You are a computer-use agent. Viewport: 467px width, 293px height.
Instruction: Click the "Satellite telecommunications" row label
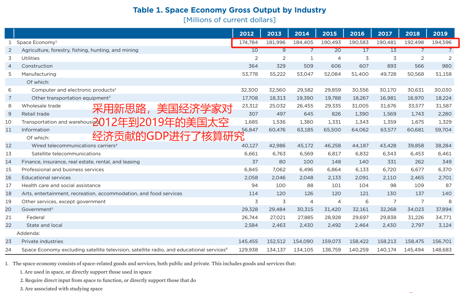(x=66, y=154)
